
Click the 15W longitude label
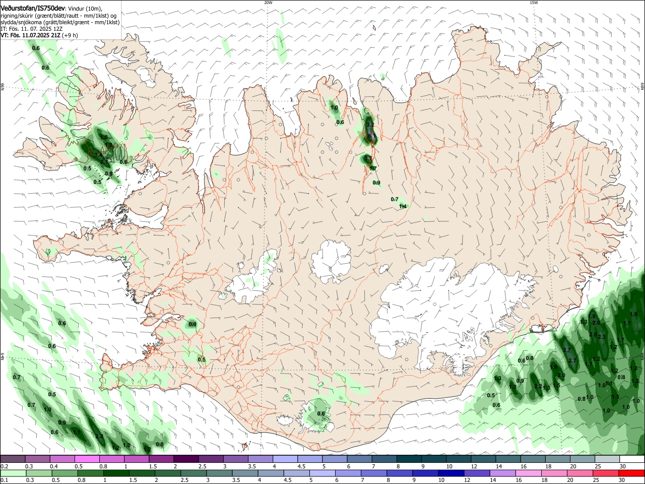click(534, 3)
